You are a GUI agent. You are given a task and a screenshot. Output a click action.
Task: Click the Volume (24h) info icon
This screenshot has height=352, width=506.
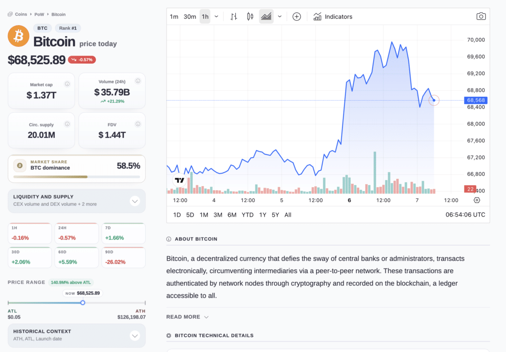(x=138, y=81)
